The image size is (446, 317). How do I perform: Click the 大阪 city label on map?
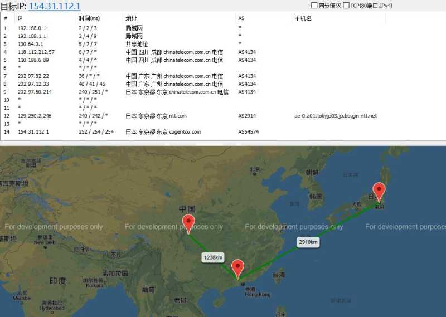356,204
